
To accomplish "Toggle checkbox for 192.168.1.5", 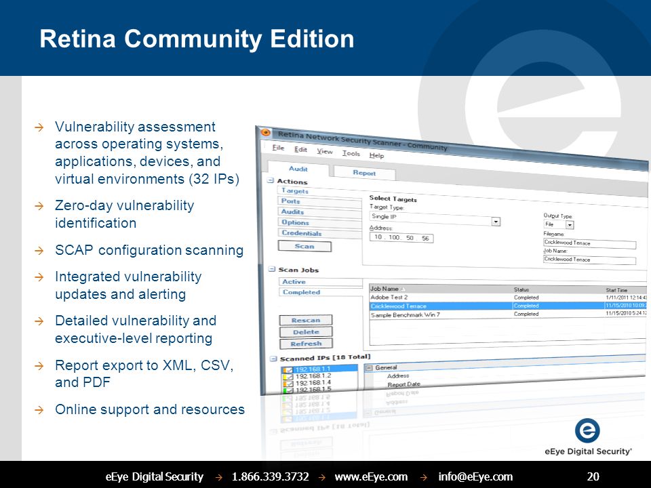I will [x=289, y=390].
